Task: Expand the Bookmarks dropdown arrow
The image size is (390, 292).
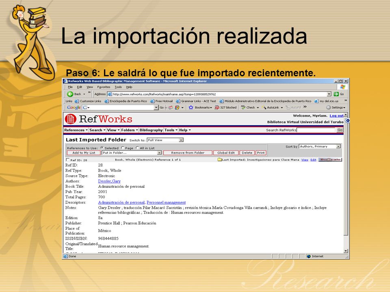Action: coord(211,108)
